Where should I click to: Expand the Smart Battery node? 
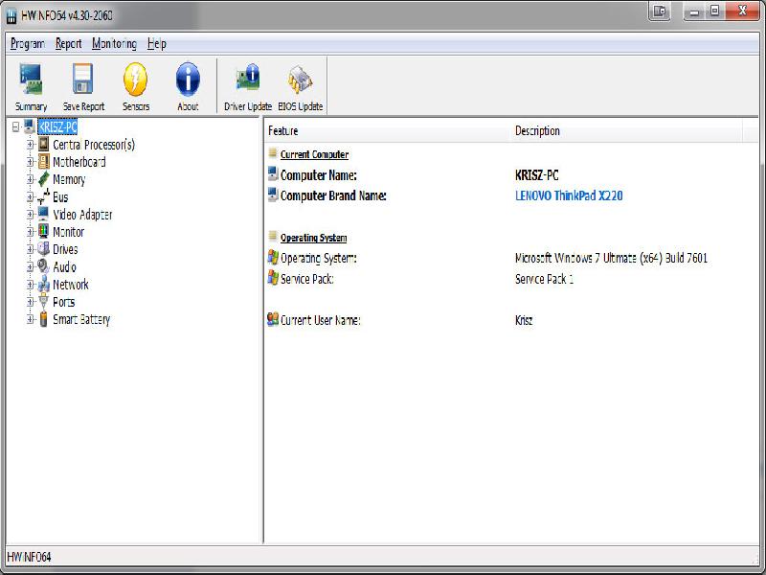point(31,320)
